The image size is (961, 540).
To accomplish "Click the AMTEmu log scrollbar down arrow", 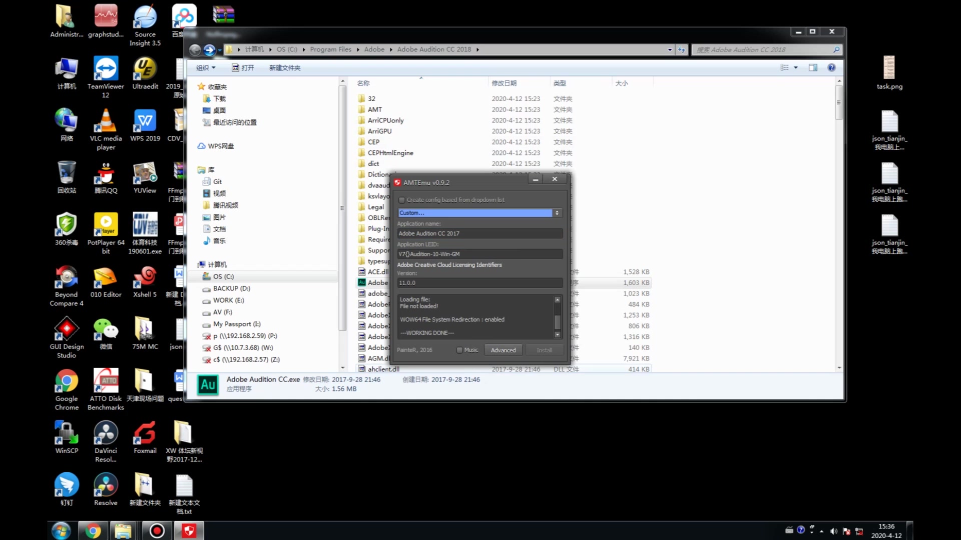I will 557,334.
